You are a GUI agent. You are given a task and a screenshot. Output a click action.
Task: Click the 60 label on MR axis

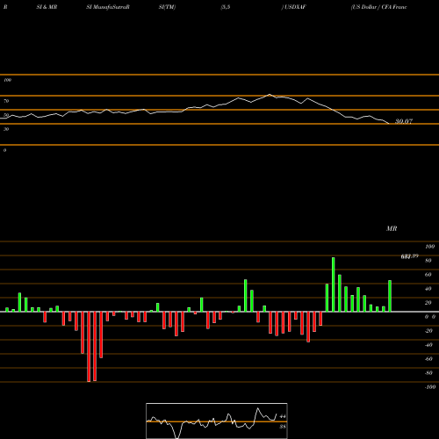[428, 275]
